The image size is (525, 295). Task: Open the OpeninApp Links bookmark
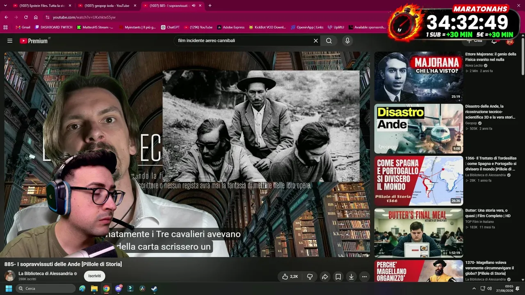307,27
